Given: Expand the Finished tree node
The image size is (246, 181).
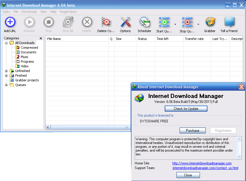Looking at the screenshot, I should coord(6,75).
